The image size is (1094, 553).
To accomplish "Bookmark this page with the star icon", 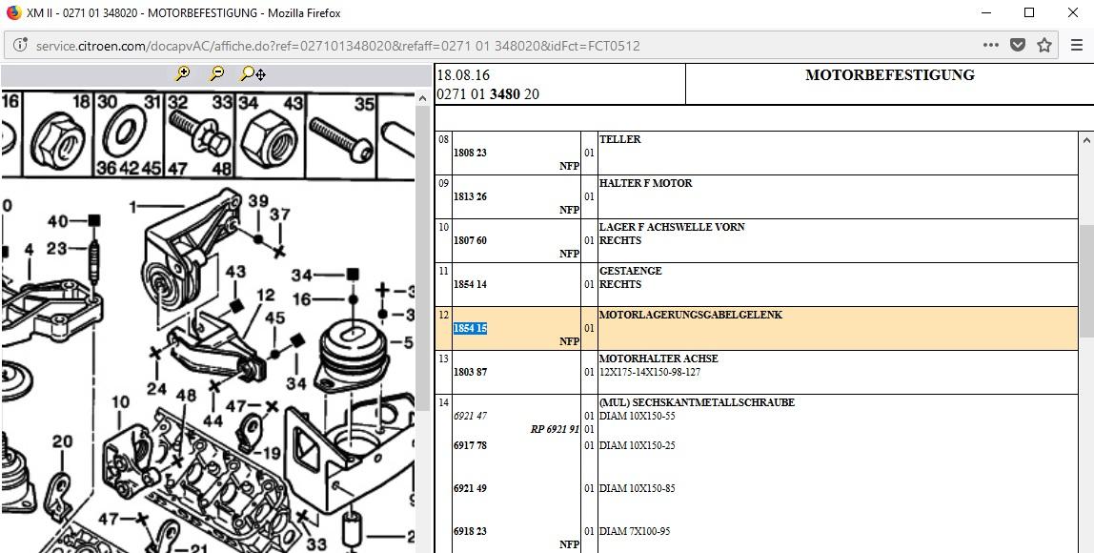I will 1044,46.
